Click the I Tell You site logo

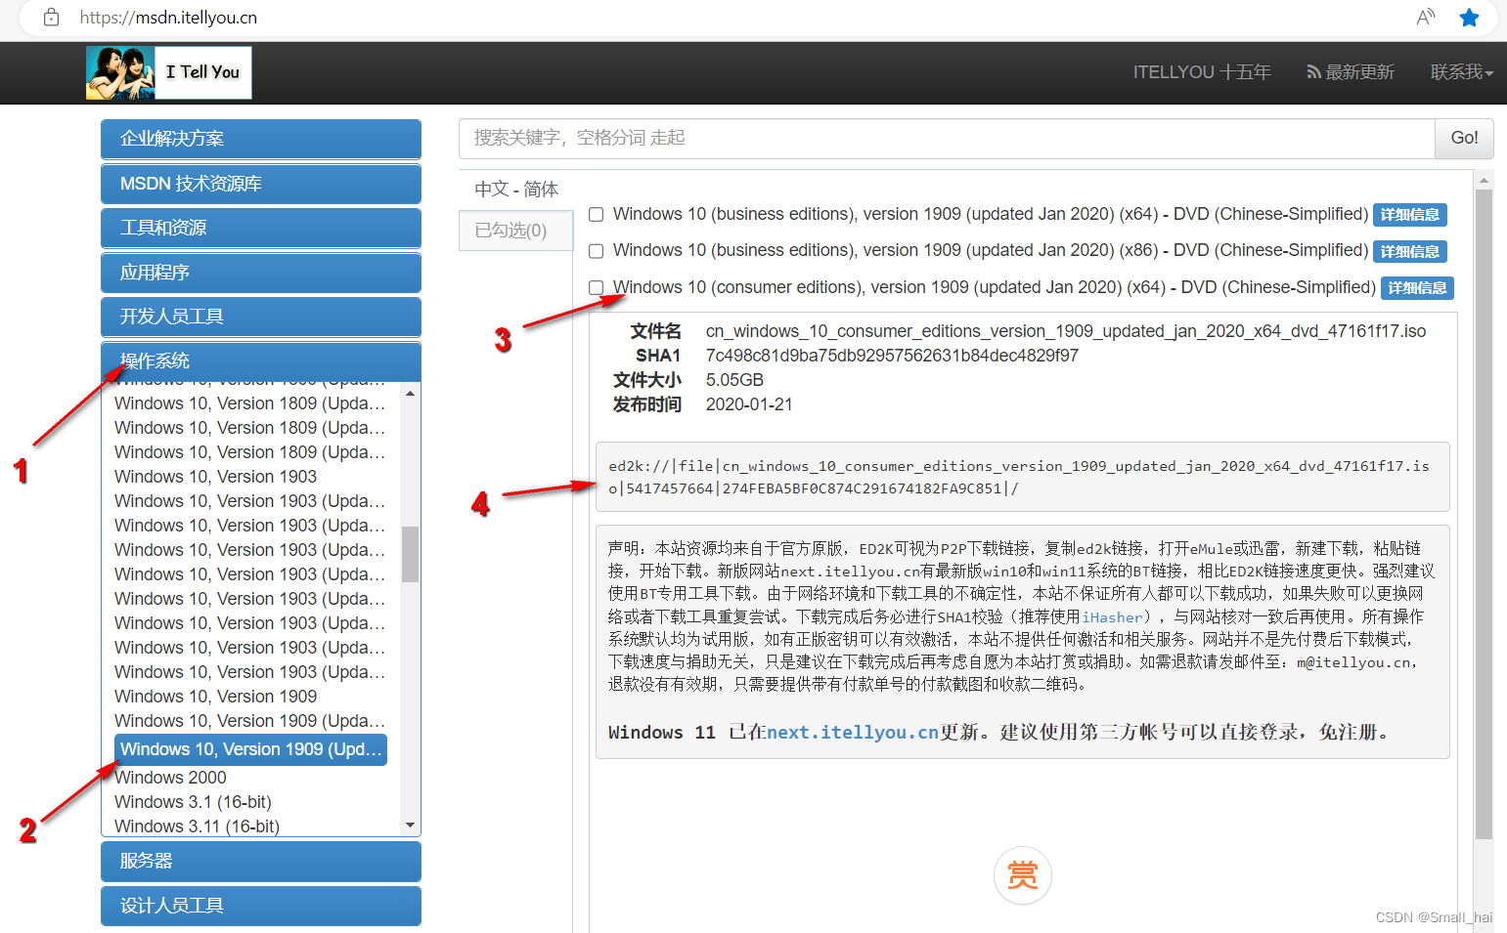click(x=168, y=72)
